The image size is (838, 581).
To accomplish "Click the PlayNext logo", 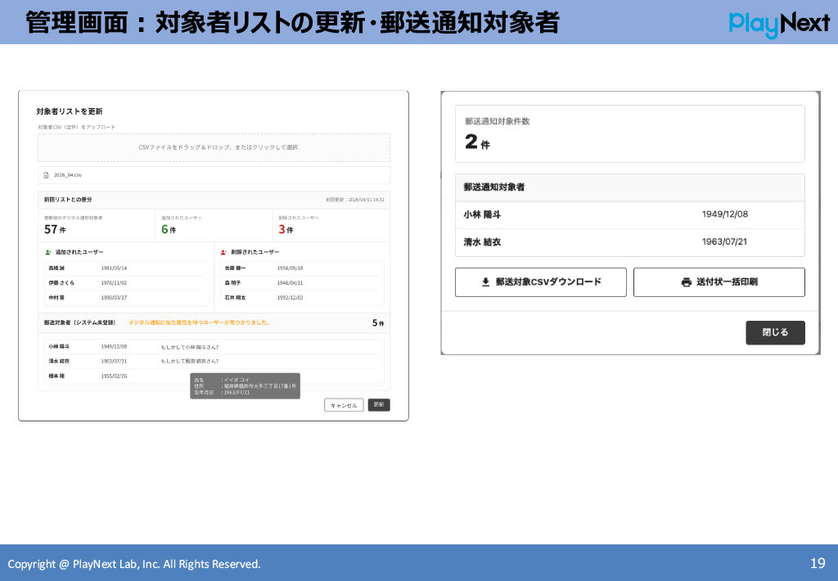I will point(779,24).
